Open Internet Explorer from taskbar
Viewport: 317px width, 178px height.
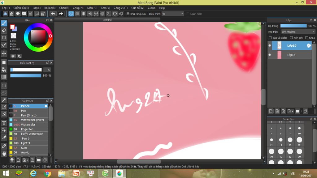pyautogui.click(x=33, y=173)
